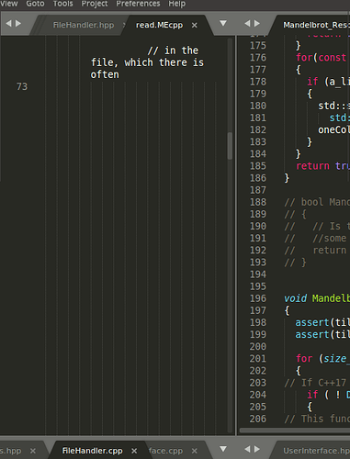Click the comment '// bool Manc' on line 188
This screenshot has height=459, width=350.
(x=317, y=202)
